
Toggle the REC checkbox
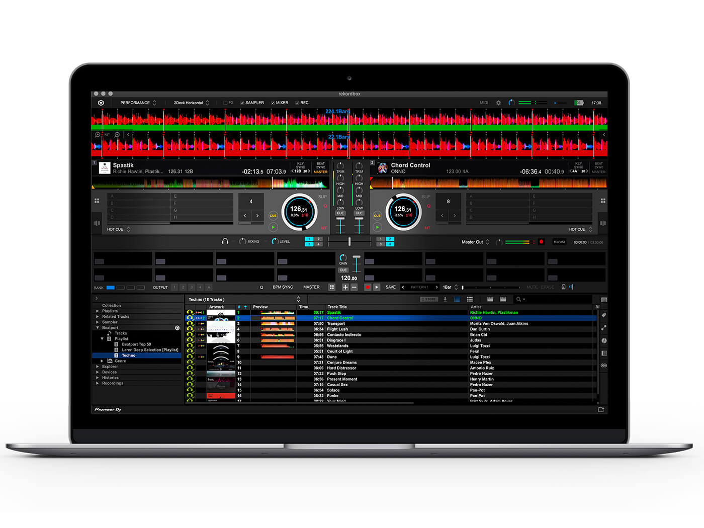pyautogui.click(x=297, y=103)
